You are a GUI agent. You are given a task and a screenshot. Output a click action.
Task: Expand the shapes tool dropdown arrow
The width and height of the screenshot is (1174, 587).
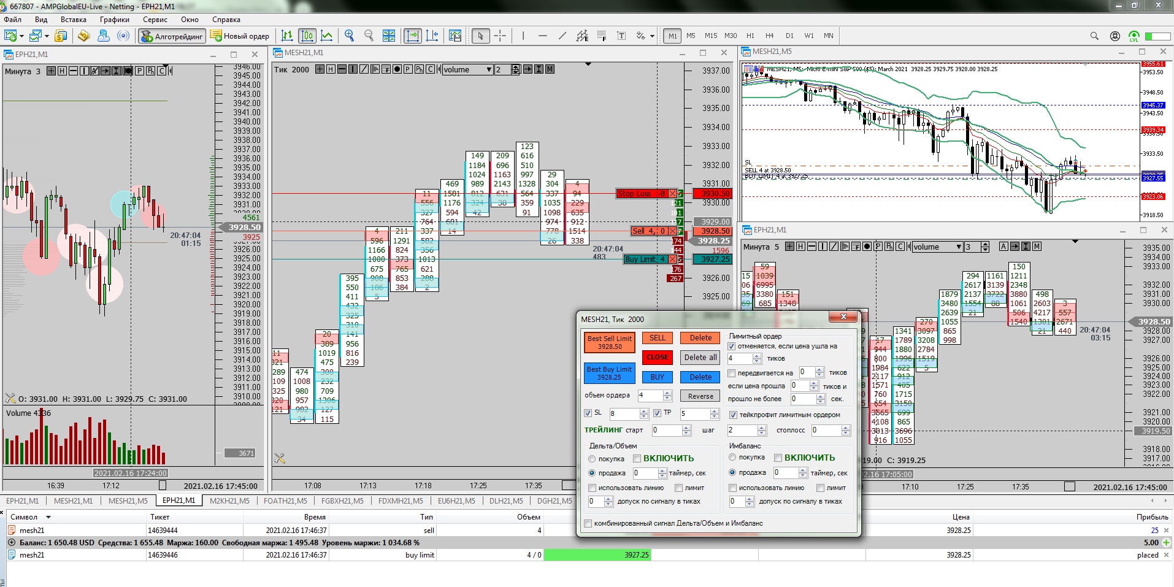tap(652, 36)
